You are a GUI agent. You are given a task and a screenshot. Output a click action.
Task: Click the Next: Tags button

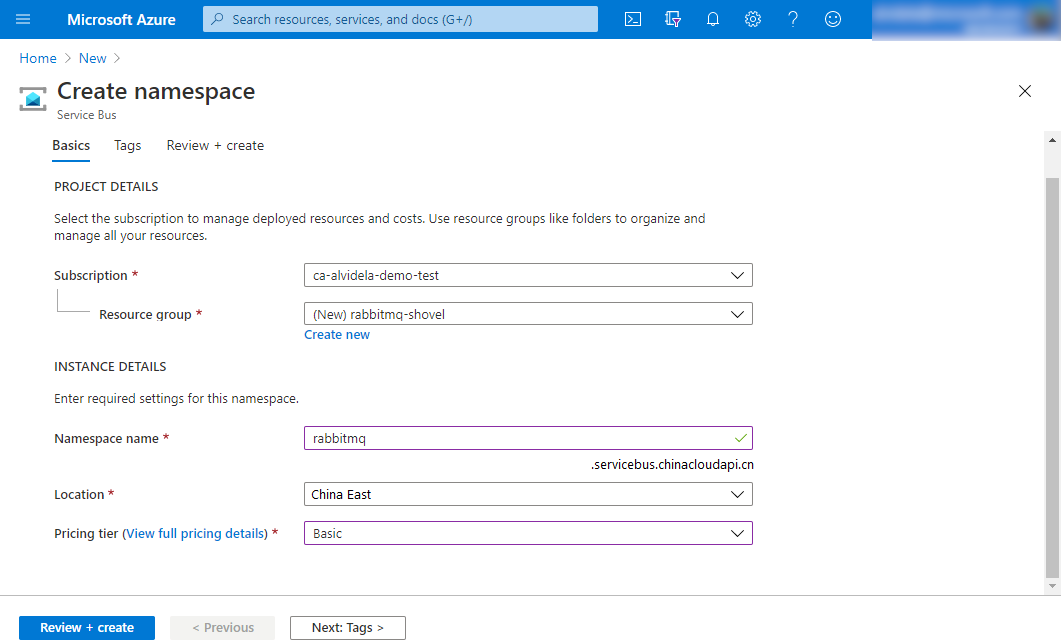click(x=347, y=628)
